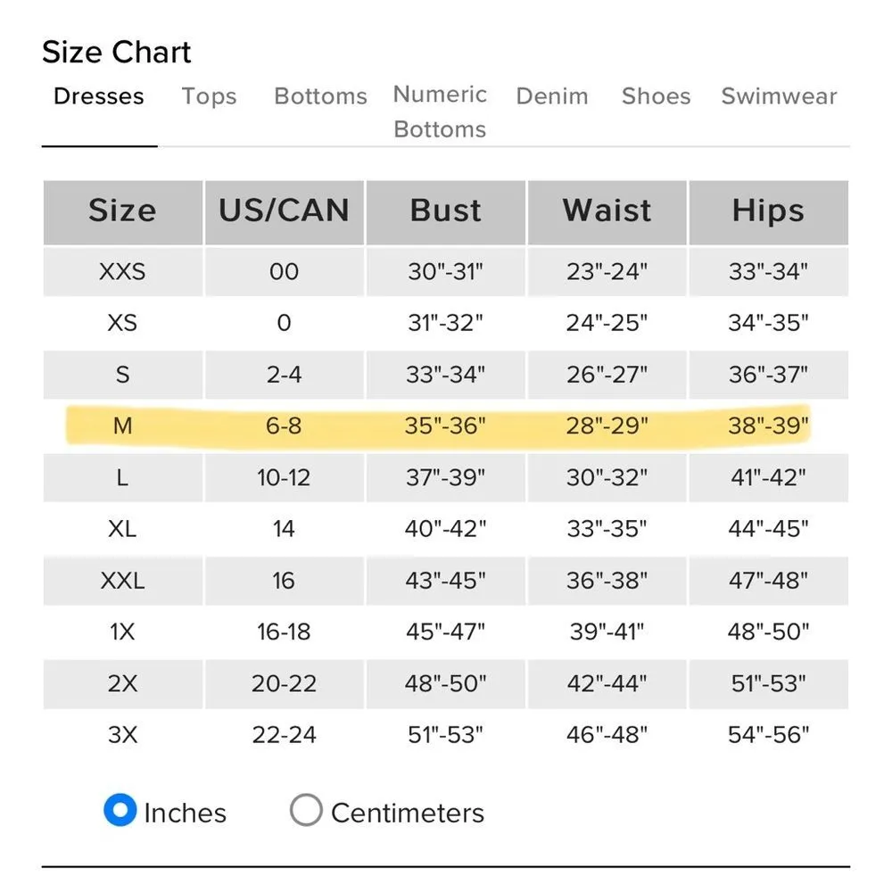Click the 2X hips measurement 51"-53"
The image size is (892, 892).
pyautogui.click(x=768, y=683)
